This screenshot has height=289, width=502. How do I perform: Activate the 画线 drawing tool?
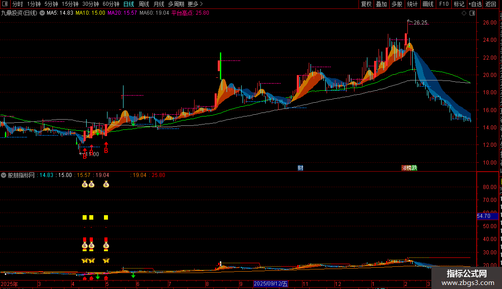click(x=428, y=4)
